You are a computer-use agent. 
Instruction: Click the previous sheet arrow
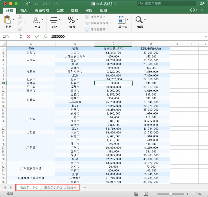point(5,188)
